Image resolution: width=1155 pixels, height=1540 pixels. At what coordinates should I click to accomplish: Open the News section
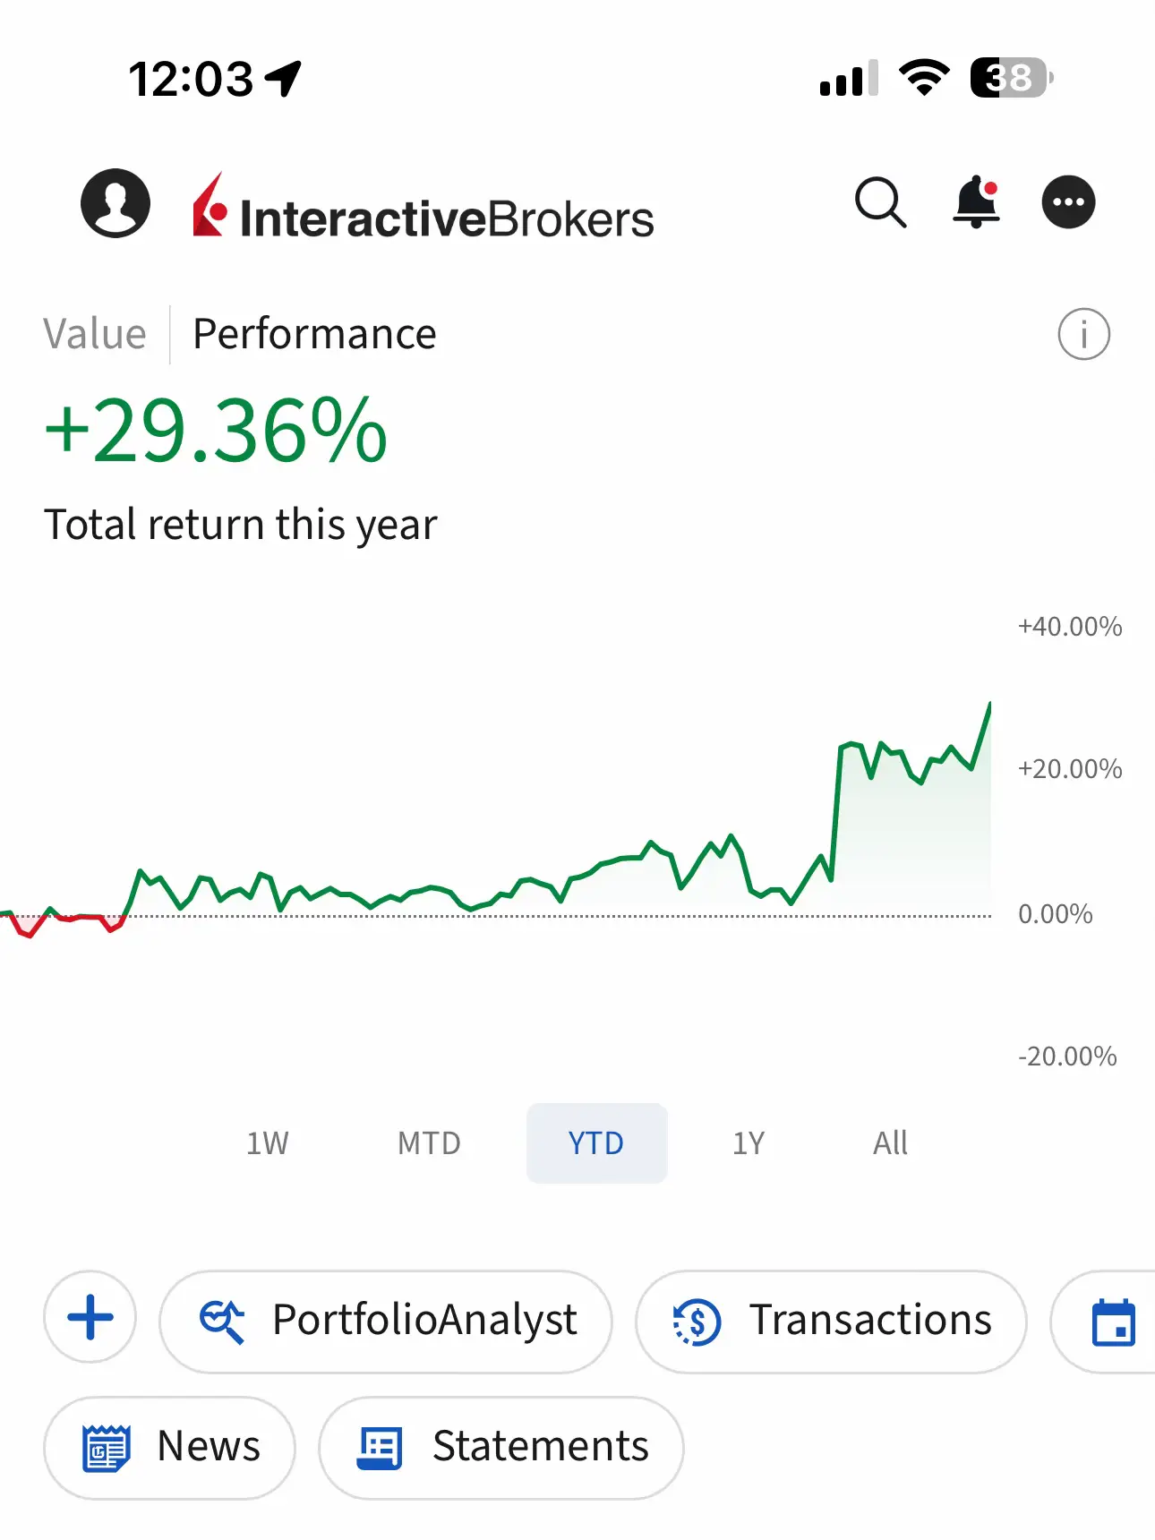169,1448
